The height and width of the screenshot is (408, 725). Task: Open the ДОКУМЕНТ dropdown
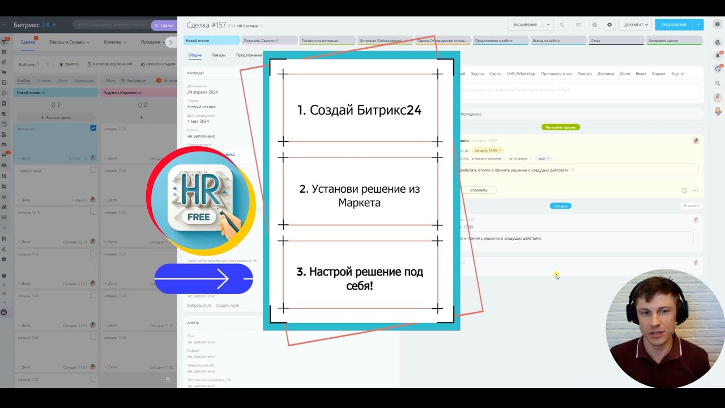pos(636,25)
